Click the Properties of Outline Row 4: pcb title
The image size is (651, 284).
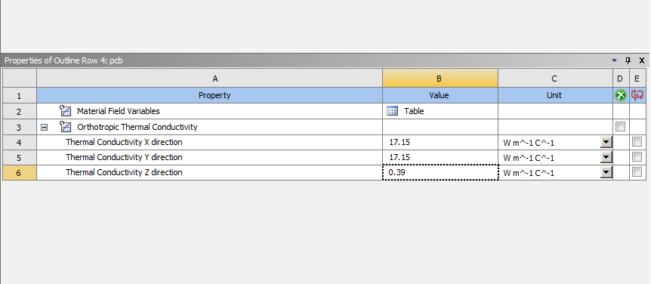(x=63, y=60)
